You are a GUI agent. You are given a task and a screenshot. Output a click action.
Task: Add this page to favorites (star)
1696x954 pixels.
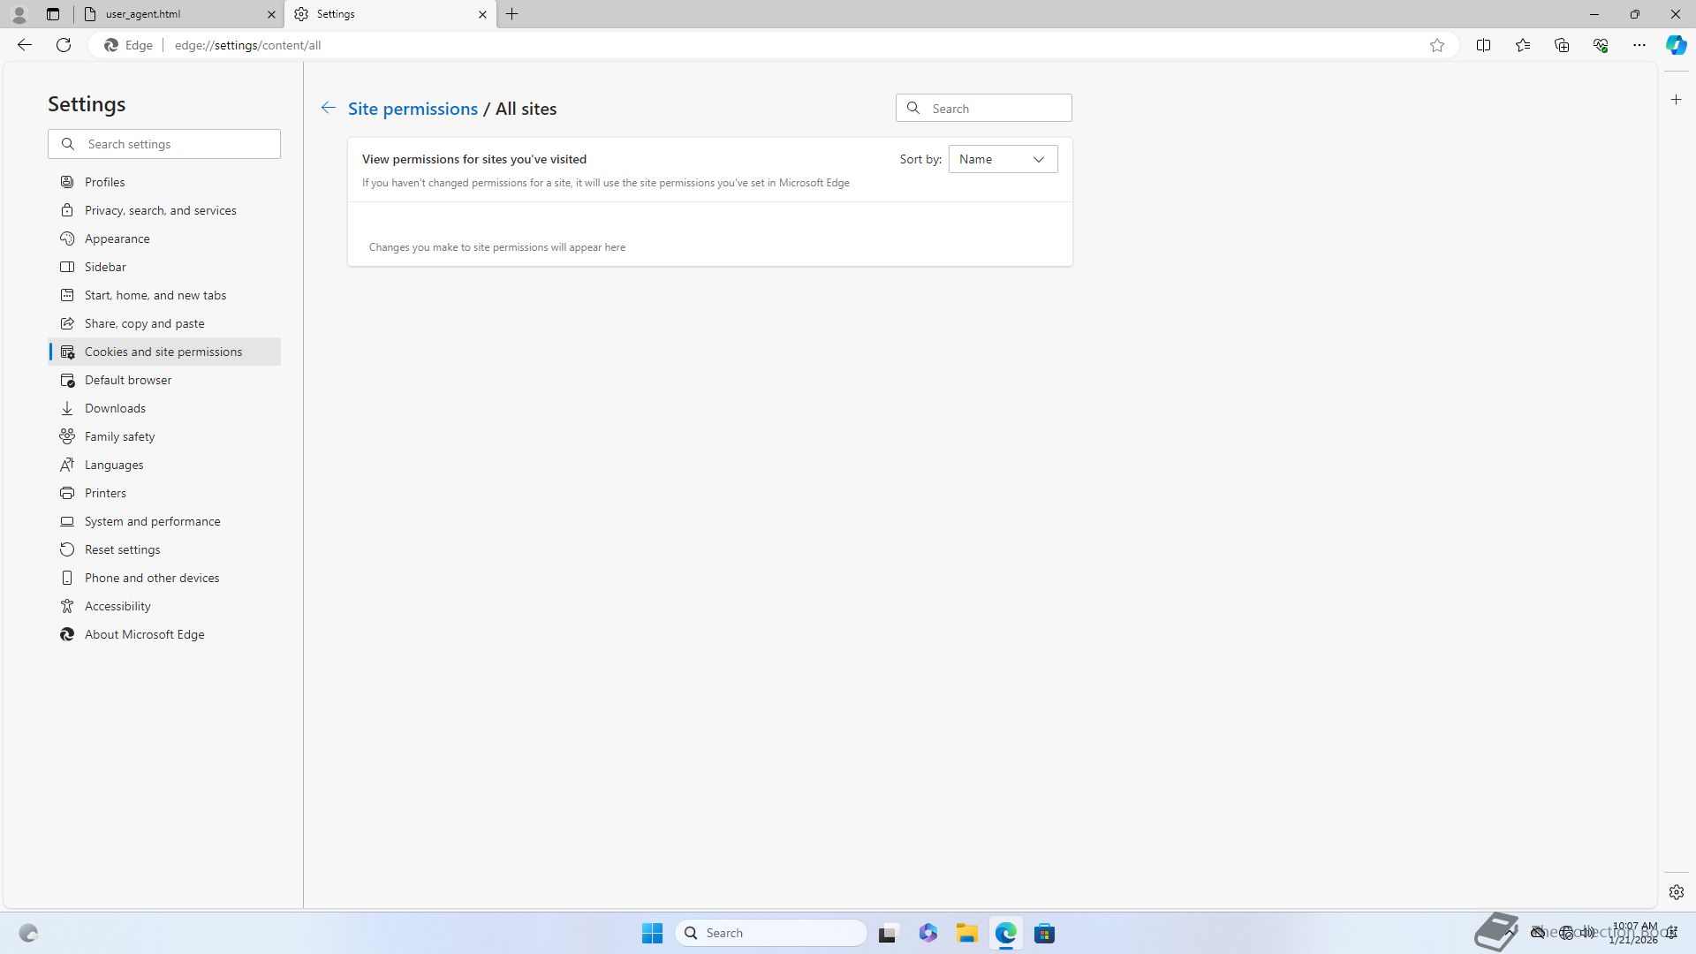(1436, 45)
